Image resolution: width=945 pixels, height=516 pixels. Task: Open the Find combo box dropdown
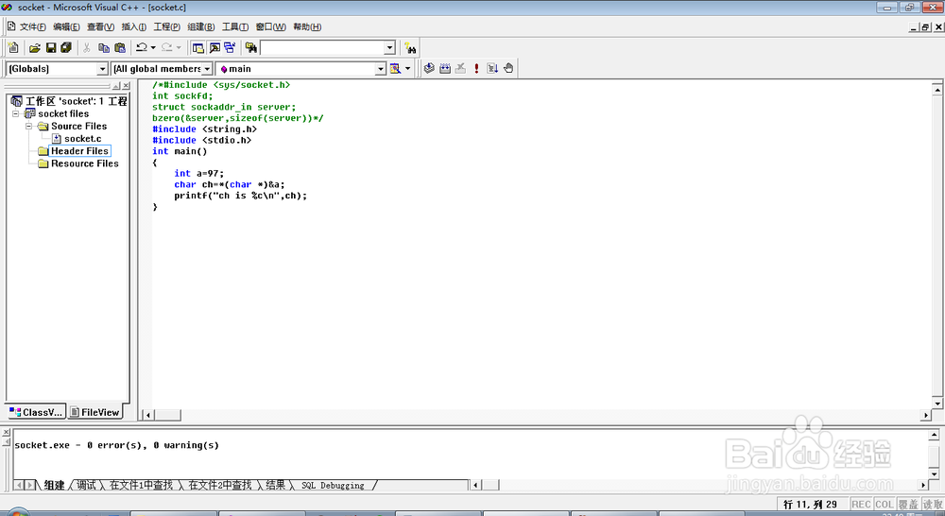click(389, 47)
